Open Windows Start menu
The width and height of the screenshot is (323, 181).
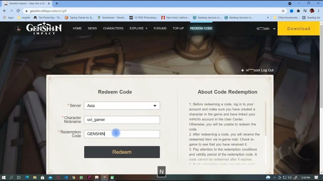[x=4, y=177]
